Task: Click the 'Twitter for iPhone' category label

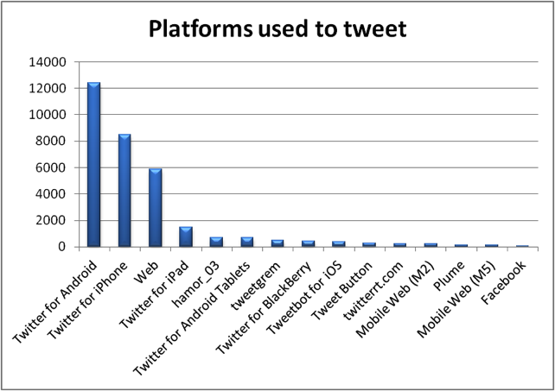Action: (87, 300)
